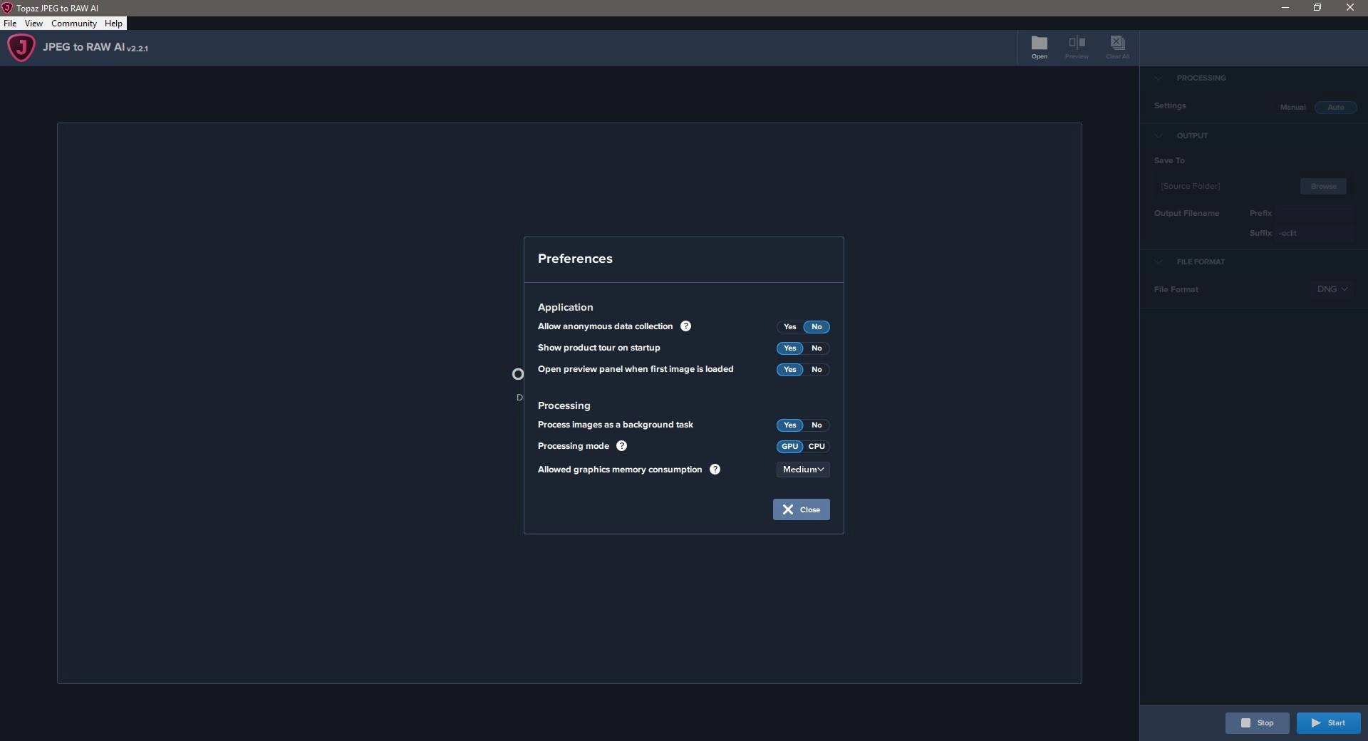Click the Preferences dialog title
Screen dimensions: 1368x741
click(575, 259)
